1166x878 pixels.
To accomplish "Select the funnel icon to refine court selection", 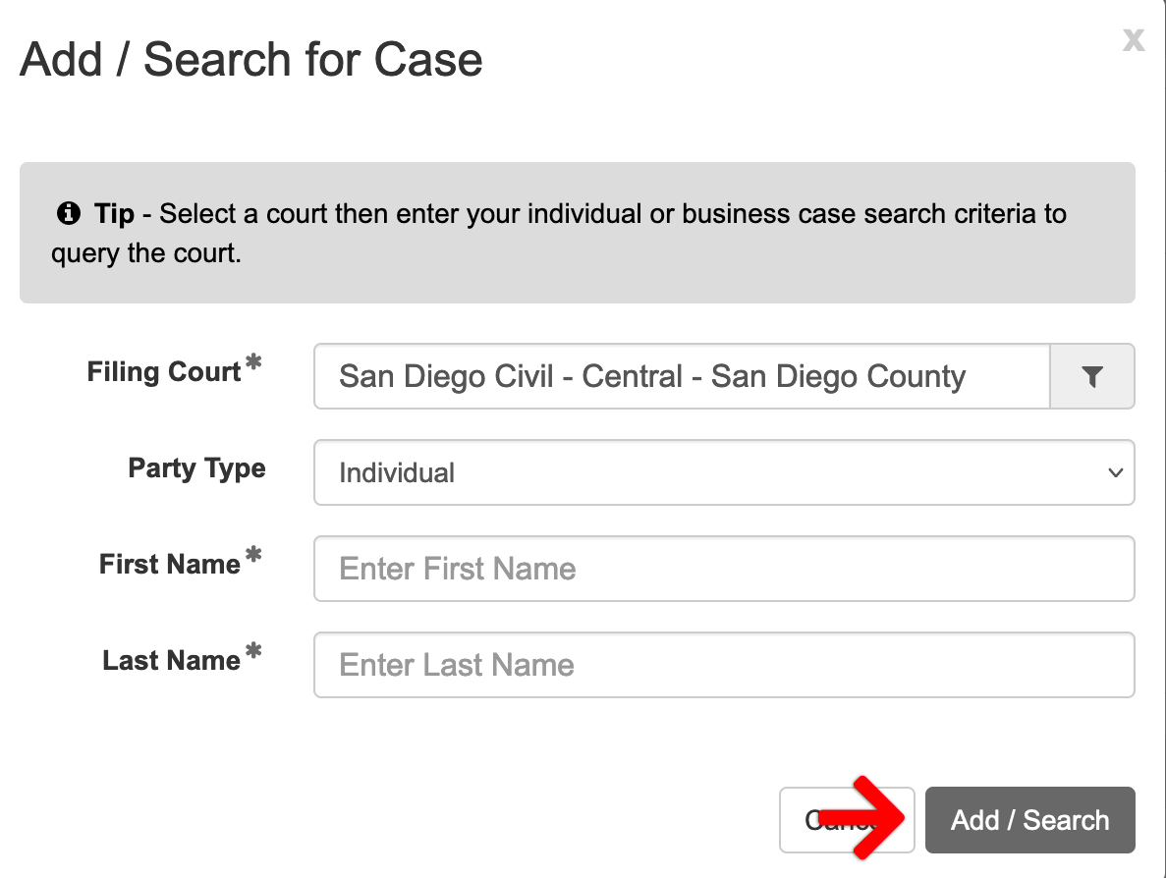I will coord(1091,376).
